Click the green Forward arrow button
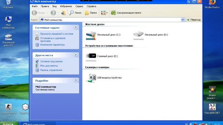The width and height of the screenshot is (223, 125). 53,13
